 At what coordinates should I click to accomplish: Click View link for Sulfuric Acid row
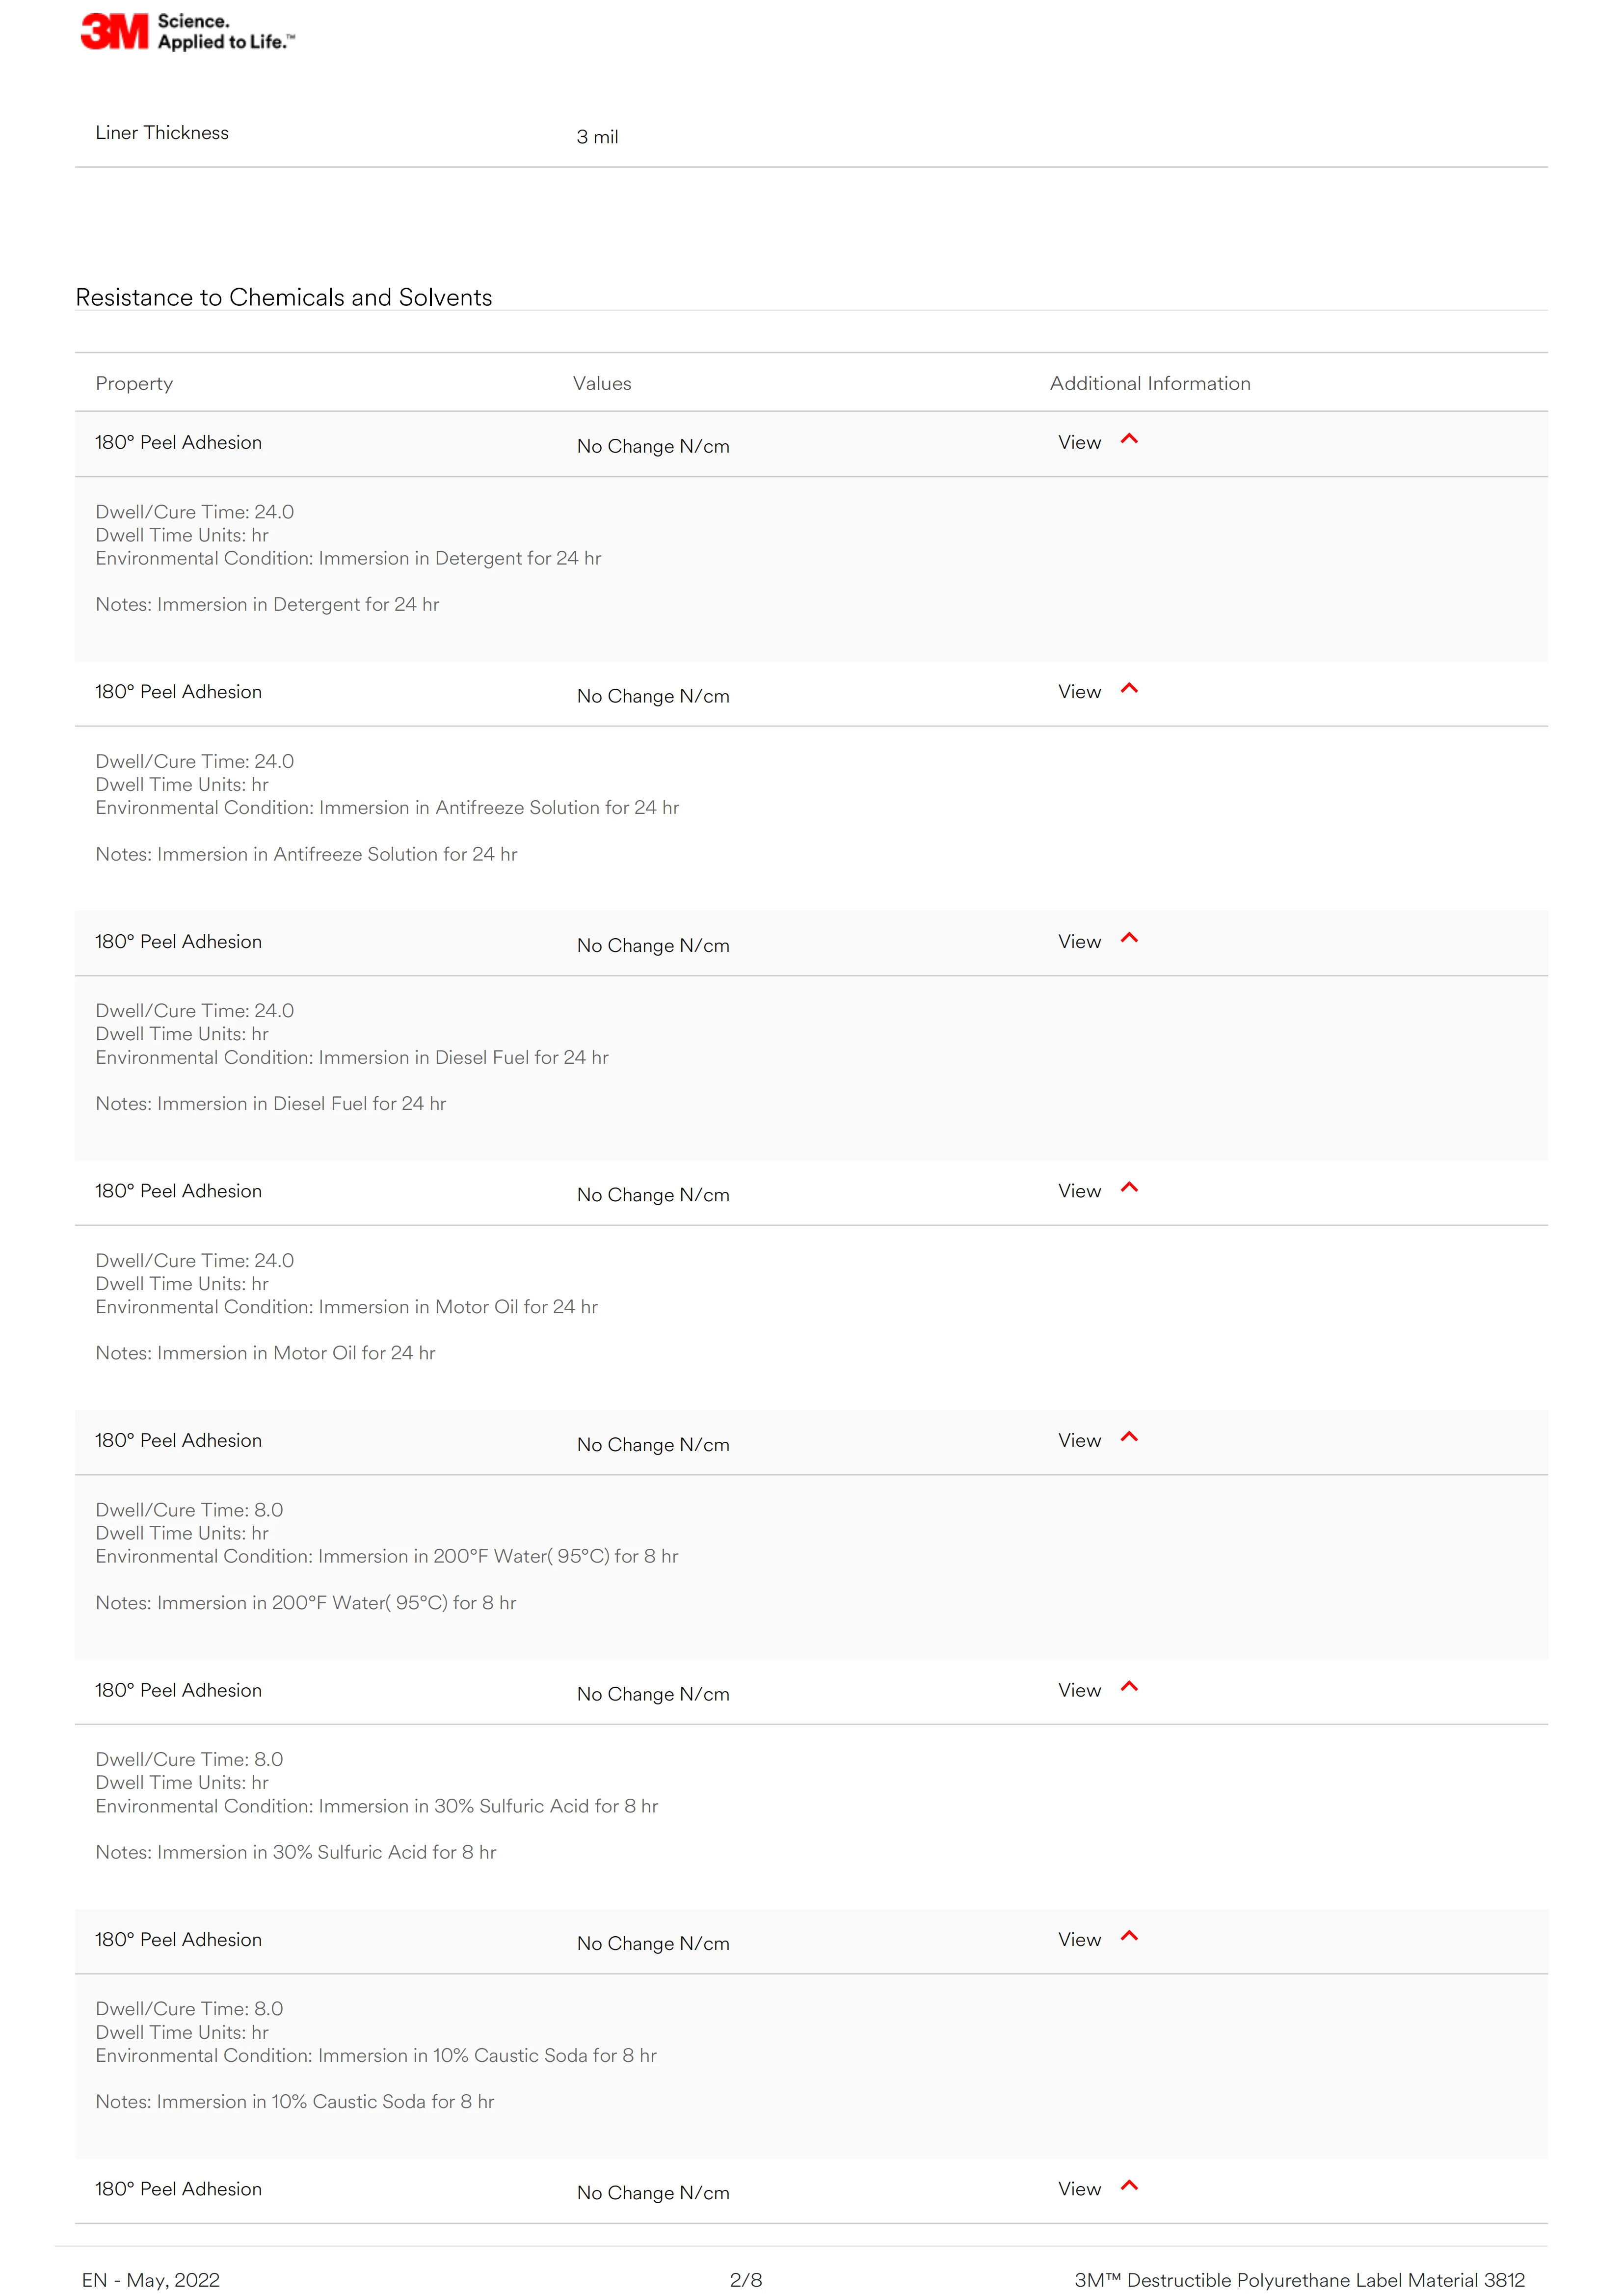pos(1079,1690)
